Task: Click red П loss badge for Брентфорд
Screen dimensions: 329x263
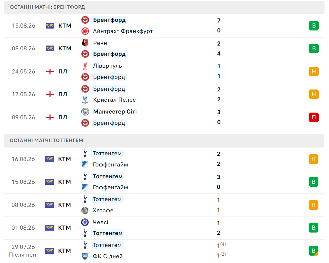Action: tap(314, 117)
